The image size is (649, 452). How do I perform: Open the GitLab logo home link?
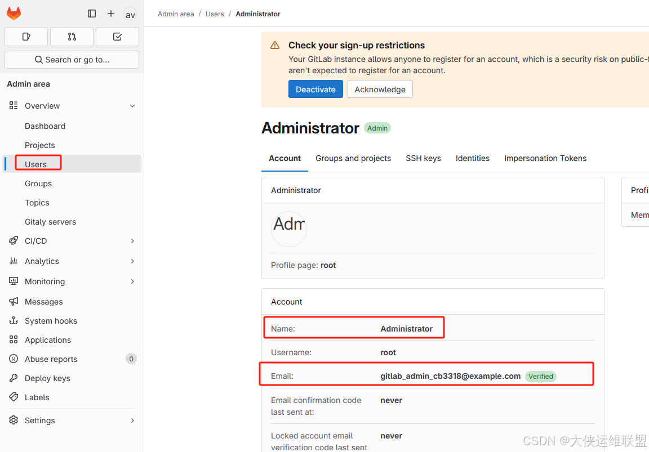14,14
